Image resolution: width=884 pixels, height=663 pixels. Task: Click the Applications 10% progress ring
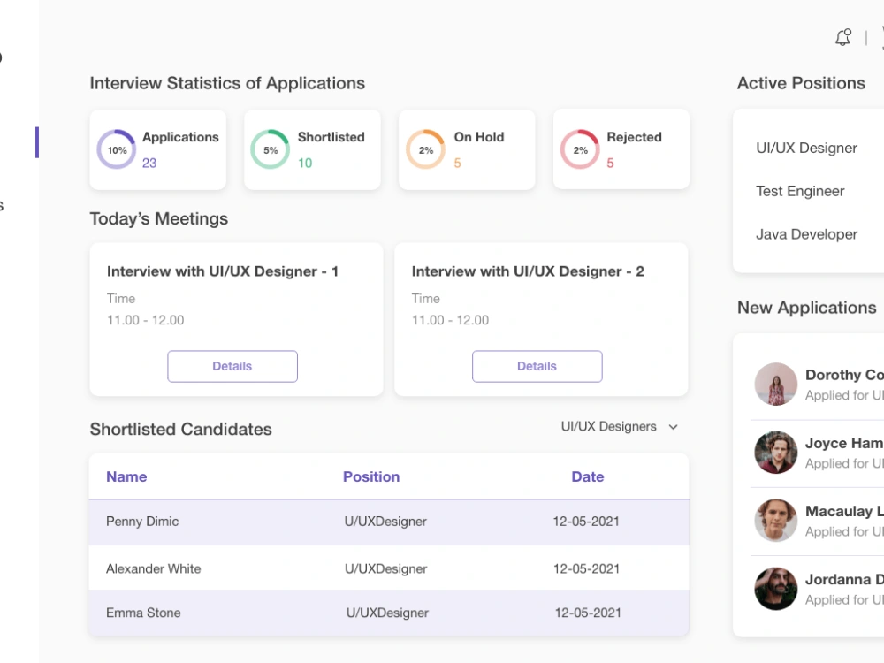(116, 149)
